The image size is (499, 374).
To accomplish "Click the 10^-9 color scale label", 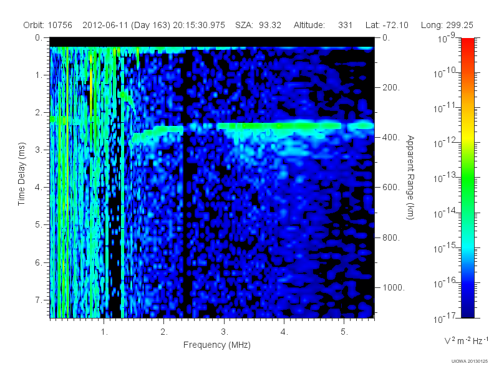I will pos(447,39).
